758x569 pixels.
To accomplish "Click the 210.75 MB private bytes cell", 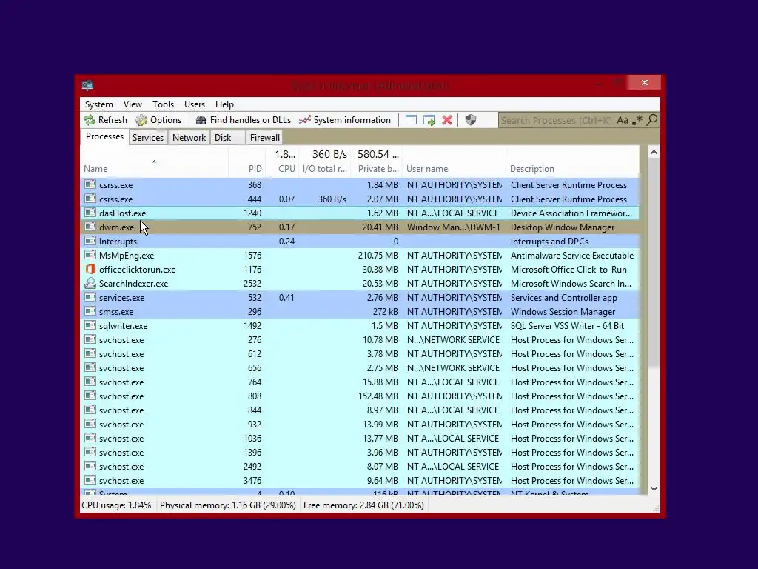I will [x=378, y=255].
